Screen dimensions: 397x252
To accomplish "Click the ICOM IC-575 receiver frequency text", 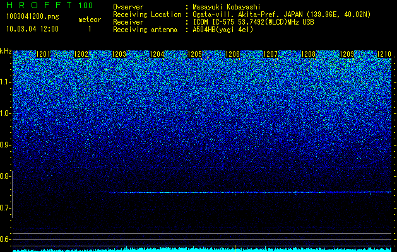I will click(x=253, y=22).
